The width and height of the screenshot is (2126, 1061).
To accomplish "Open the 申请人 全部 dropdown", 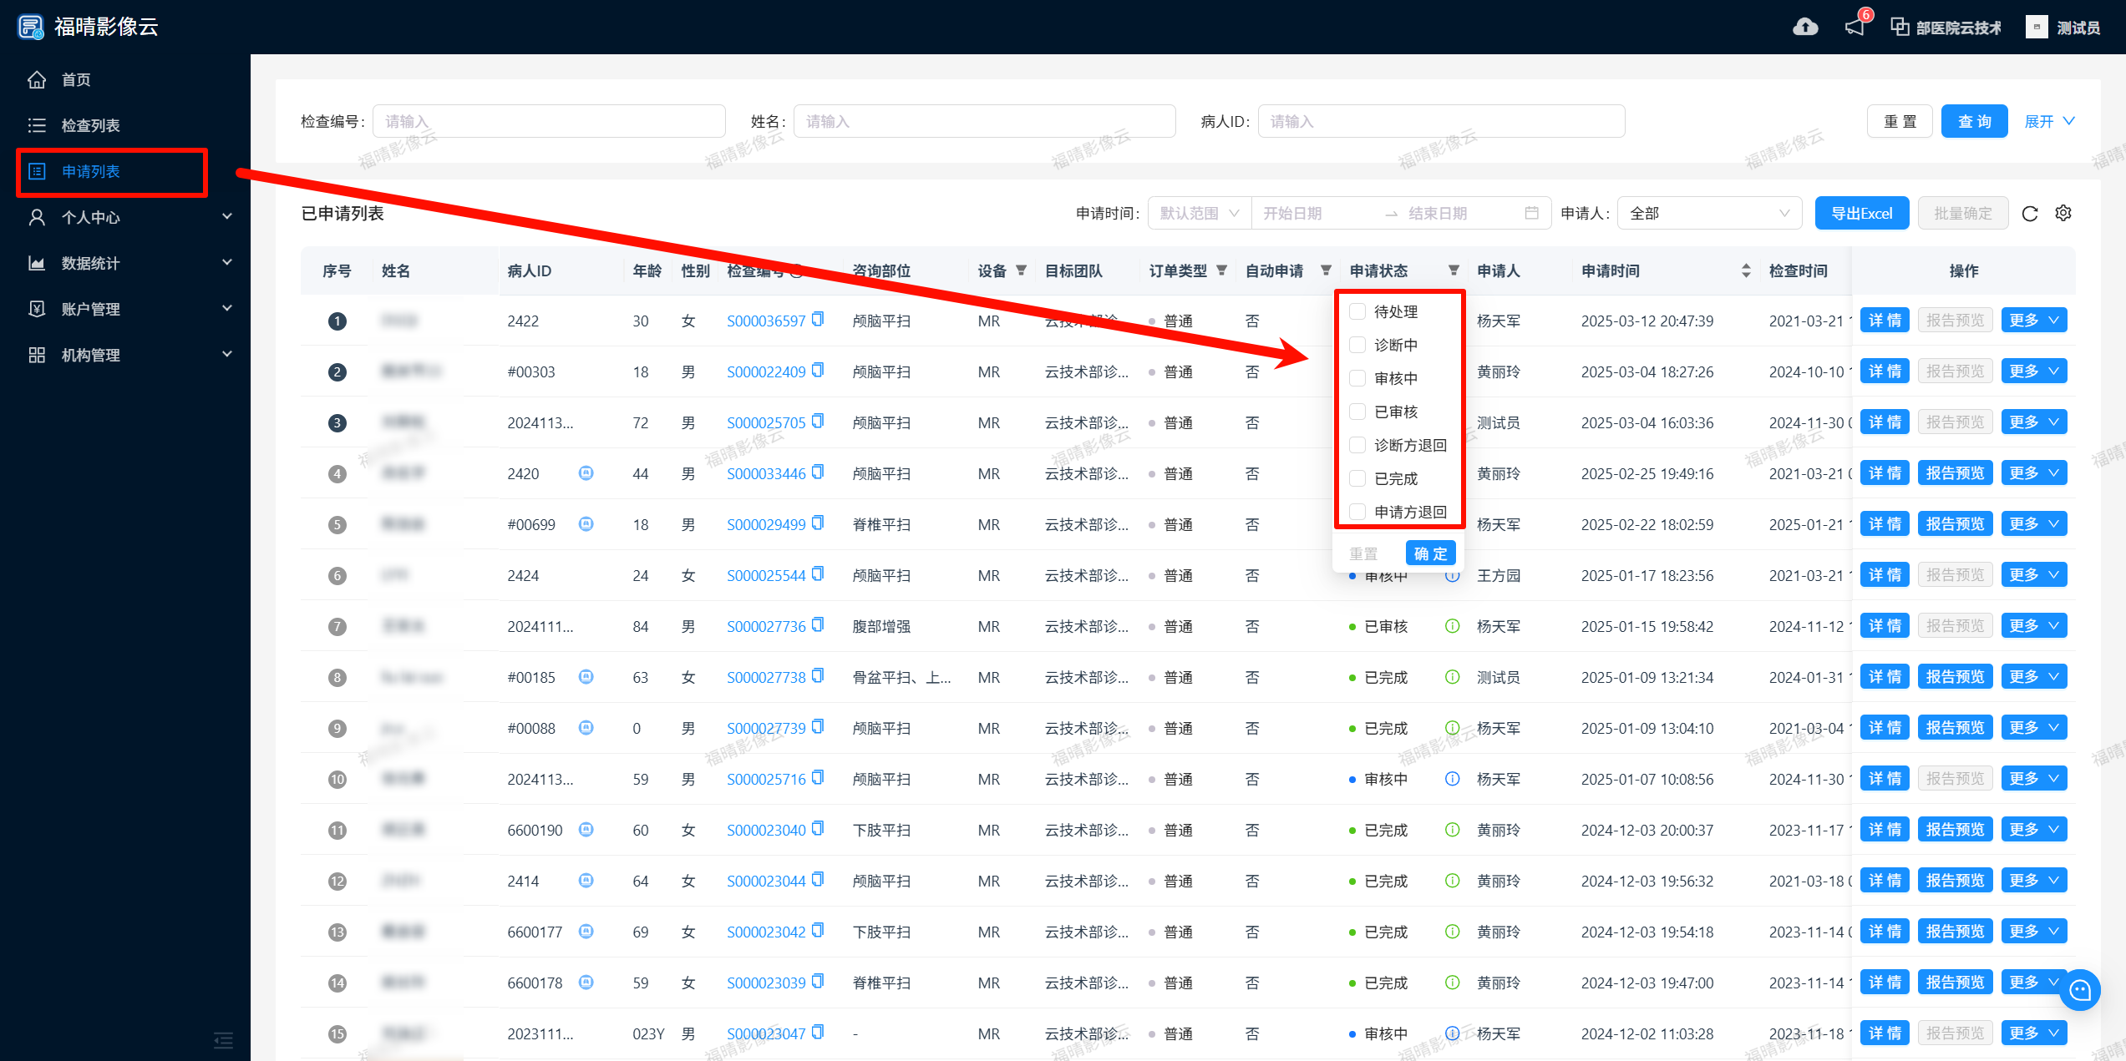I will (1709, 214).
